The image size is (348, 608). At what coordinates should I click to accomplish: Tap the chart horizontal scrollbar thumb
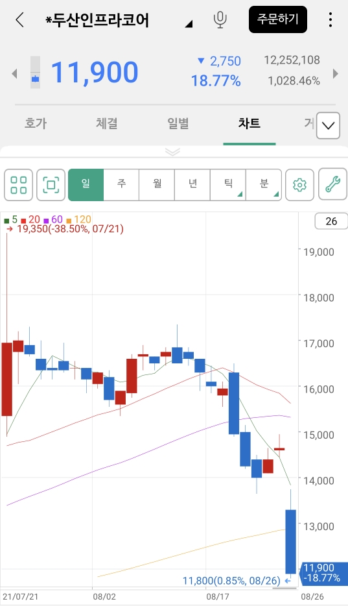click(284, 589)
